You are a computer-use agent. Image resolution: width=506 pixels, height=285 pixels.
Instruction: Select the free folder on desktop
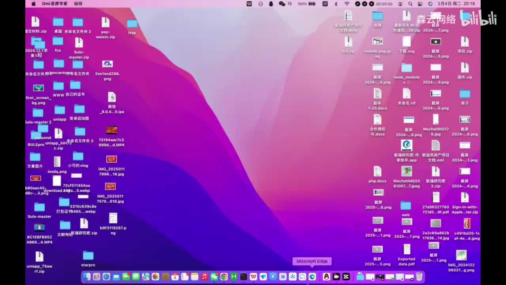pos(132,27)
